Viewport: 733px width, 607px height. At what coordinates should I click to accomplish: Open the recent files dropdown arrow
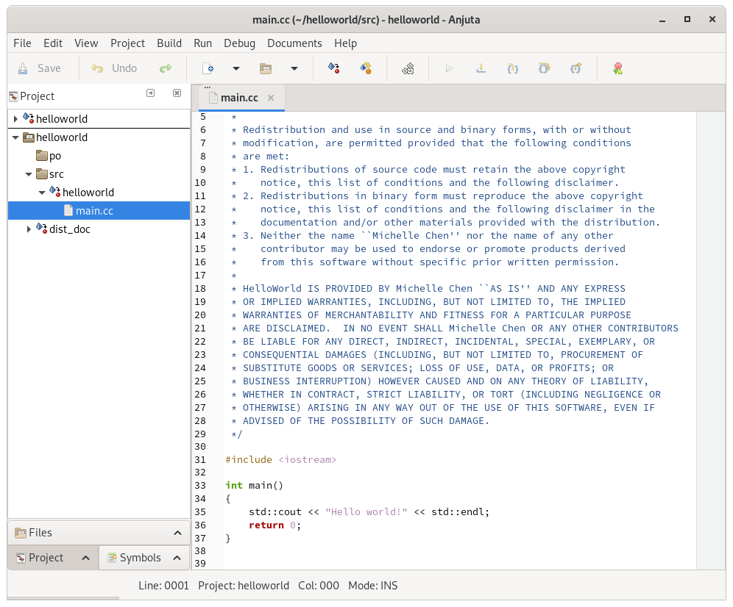click(x=294, y=68)
